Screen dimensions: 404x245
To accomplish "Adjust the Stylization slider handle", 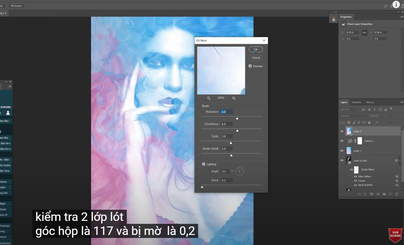I will [237, 118].
